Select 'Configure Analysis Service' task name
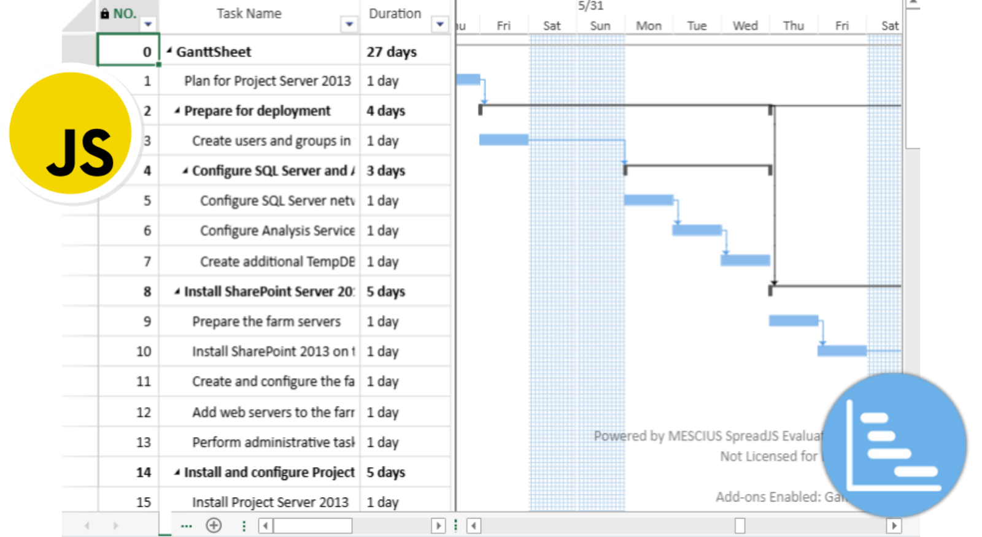982x537 pixels. [277, 231]
